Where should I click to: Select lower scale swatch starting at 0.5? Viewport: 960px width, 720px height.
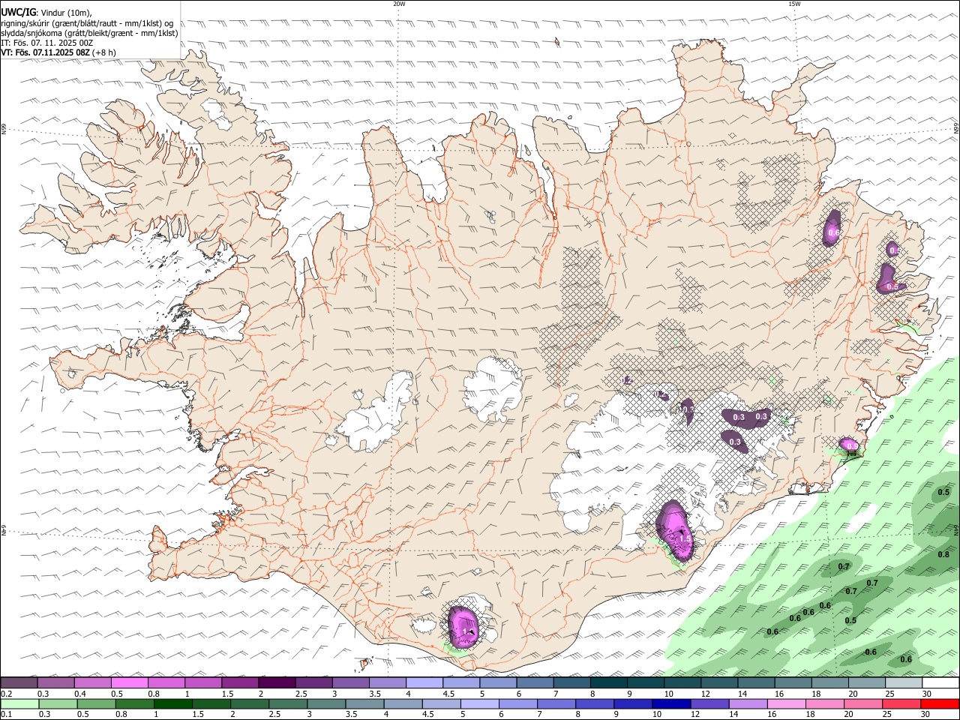tap(96, 704)
